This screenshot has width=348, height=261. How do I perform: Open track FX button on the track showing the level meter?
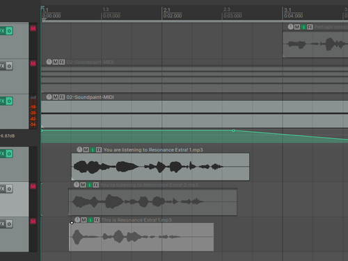[x=2, y=101]
